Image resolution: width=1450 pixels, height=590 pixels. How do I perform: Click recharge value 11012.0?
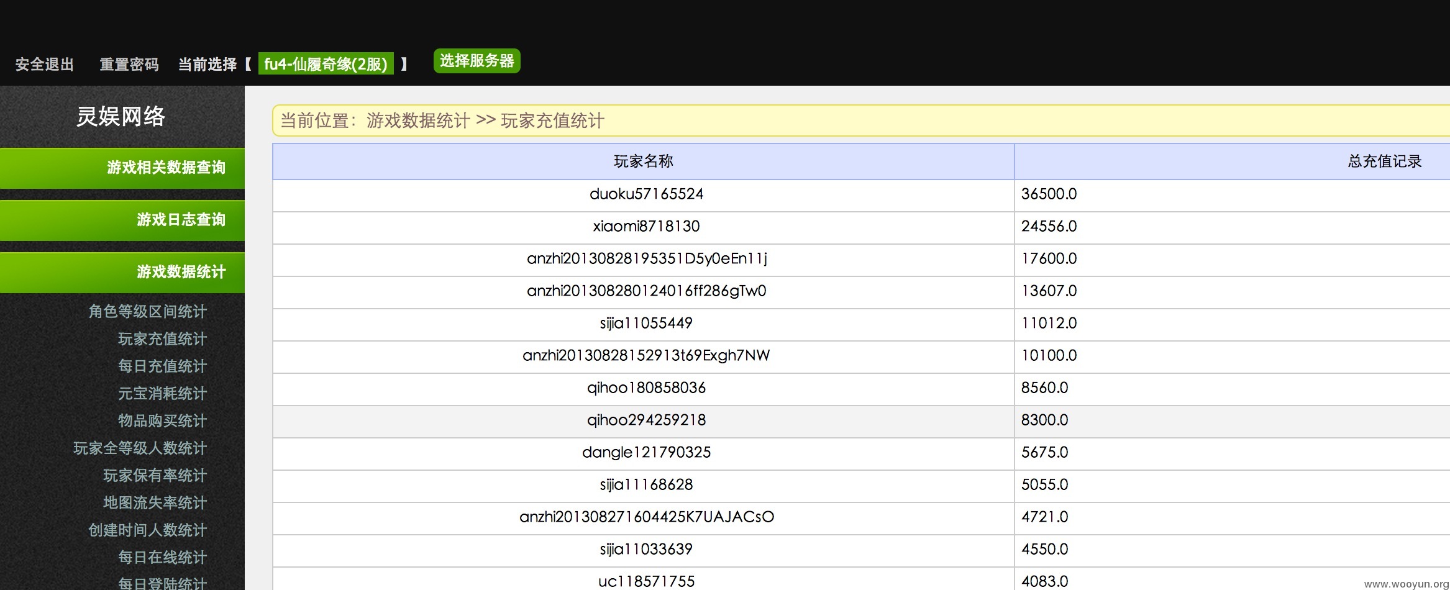[1049, 323]
